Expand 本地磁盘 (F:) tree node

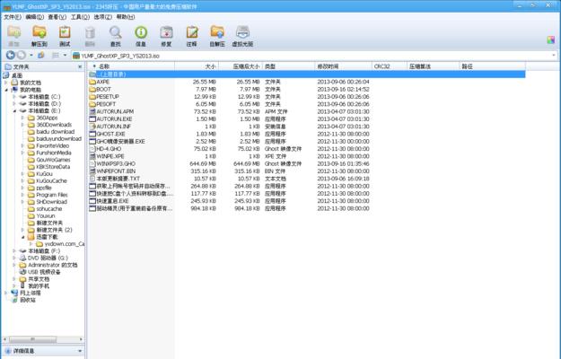point(14,251)
